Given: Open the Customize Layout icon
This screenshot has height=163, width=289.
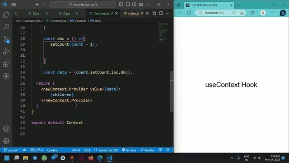Looking at the screenshot, I should [x=141, y=5].
